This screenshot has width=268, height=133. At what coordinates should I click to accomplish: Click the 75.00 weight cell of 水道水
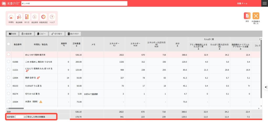click(76, 102)
